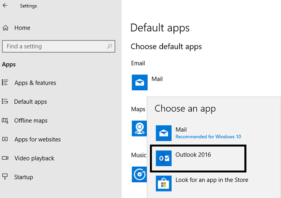Select the Video playback camera icon
The height and width of the screenshot is (198, 281).
pyautogui.click(x=5, y=158)
